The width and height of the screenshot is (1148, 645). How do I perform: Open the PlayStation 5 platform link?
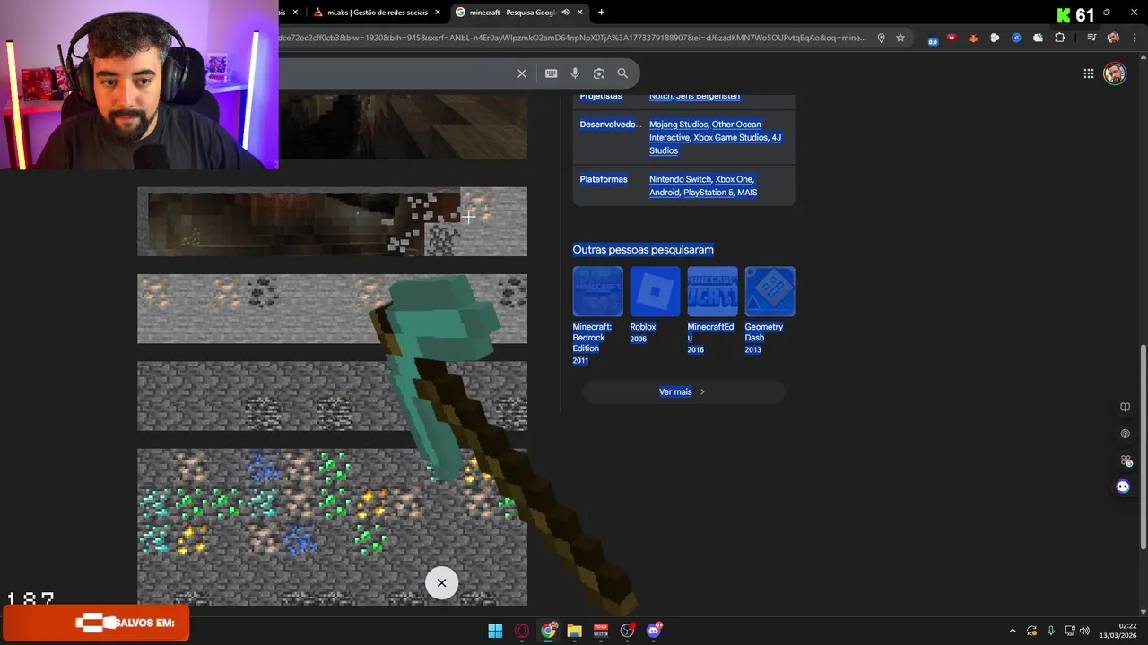pos(708,192)
